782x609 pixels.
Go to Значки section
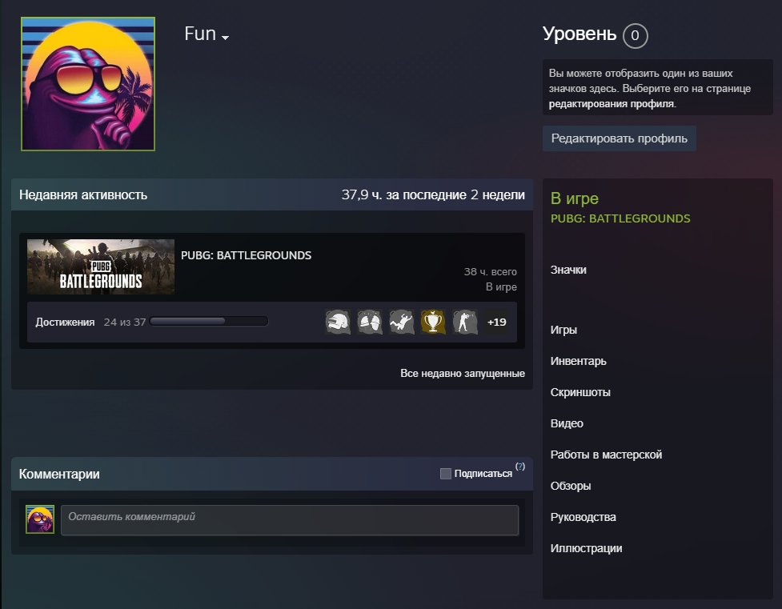568,270
